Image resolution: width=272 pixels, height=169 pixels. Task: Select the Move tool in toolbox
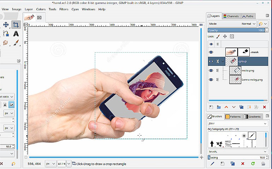pyautogui.click(x=6, y=25)
